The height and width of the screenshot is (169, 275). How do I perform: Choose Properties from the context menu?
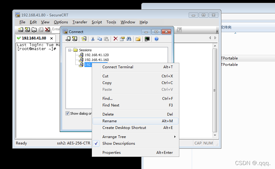(135, 152)
